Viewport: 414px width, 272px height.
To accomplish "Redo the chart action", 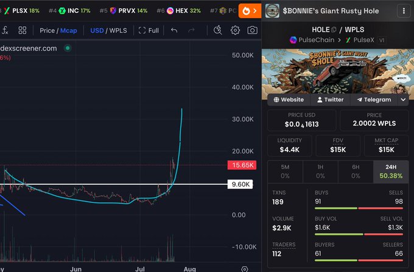I will 191,30.
